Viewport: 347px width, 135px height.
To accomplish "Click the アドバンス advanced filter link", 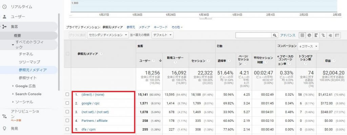I will click(x=288, y=35).
